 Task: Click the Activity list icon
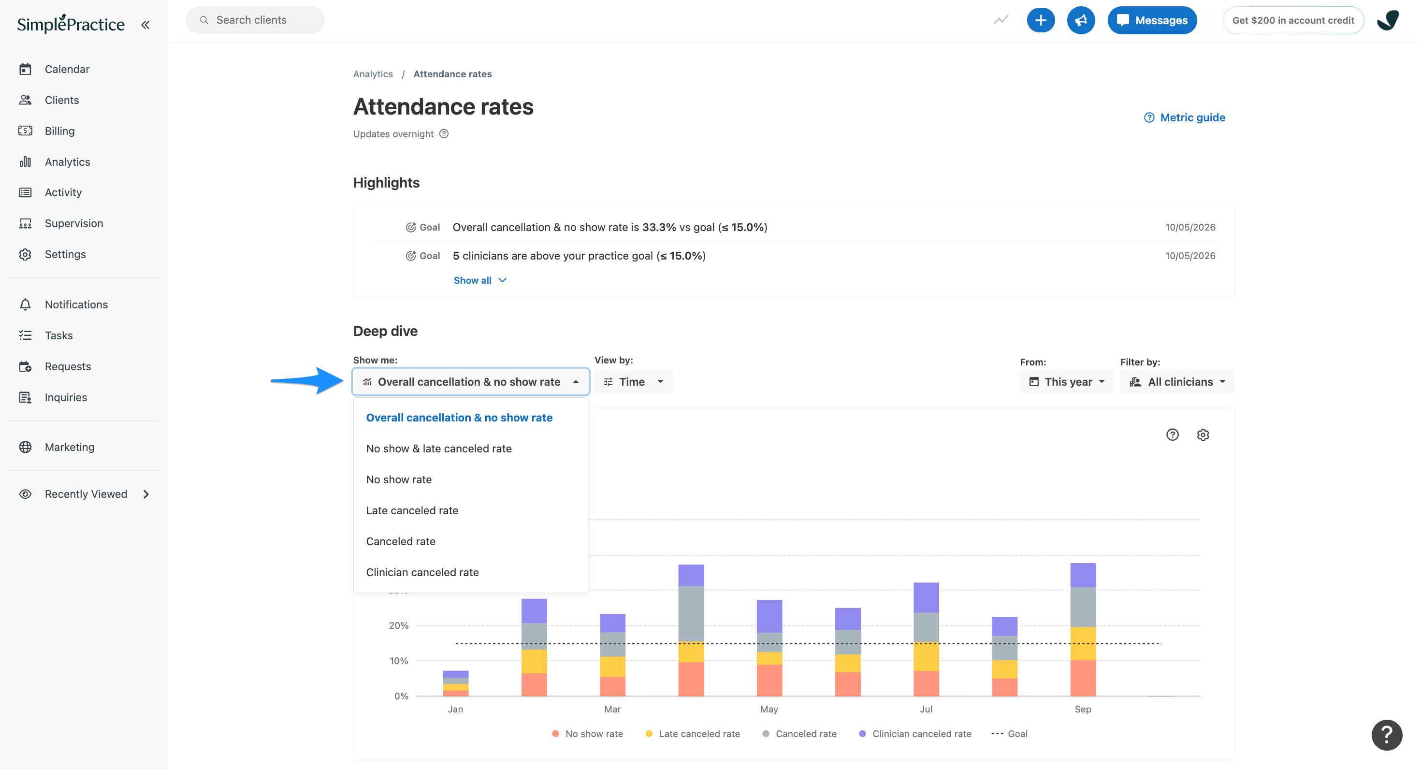[x=25, y=192]
